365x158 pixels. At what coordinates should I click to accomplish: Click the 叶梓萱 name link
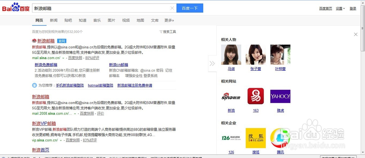pos(280,69)
